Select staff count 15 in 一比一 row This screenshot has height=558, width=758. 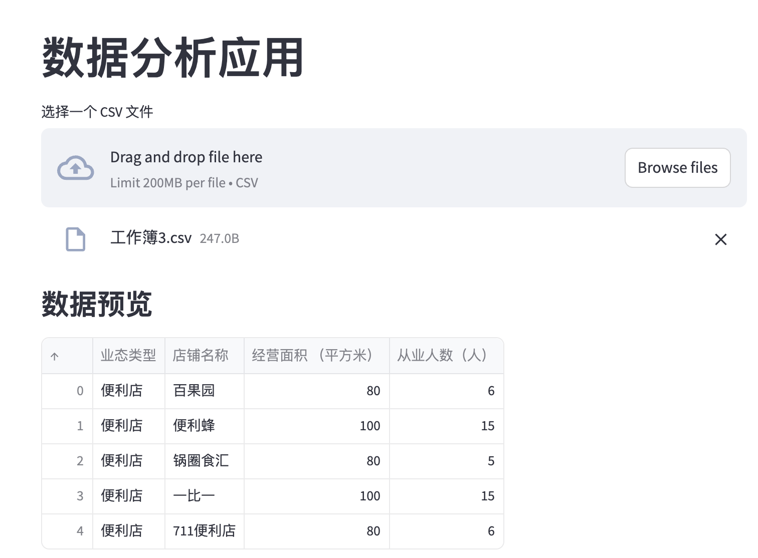coord(447,496)
